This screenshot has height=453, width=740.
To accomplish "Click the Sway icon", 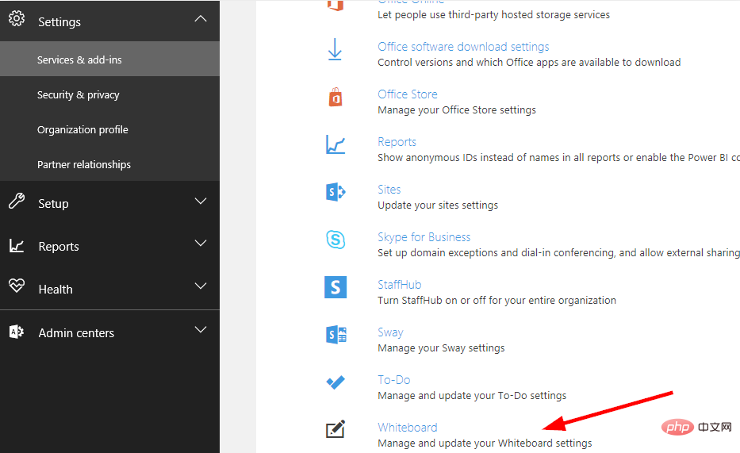I will tap(336, 335).
